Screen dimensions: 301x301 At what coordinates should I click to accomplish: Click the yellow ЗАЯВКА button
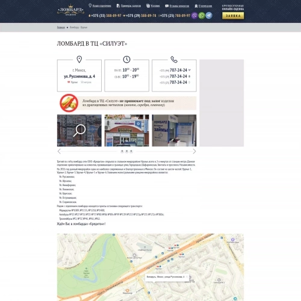(x=233, y=16)
